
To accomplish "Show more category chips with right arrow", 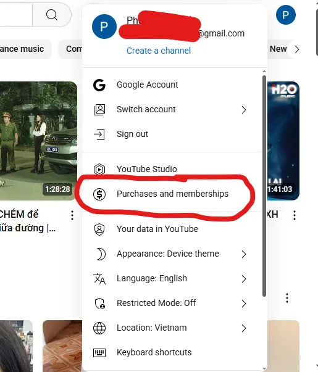I will coord(296,49).
